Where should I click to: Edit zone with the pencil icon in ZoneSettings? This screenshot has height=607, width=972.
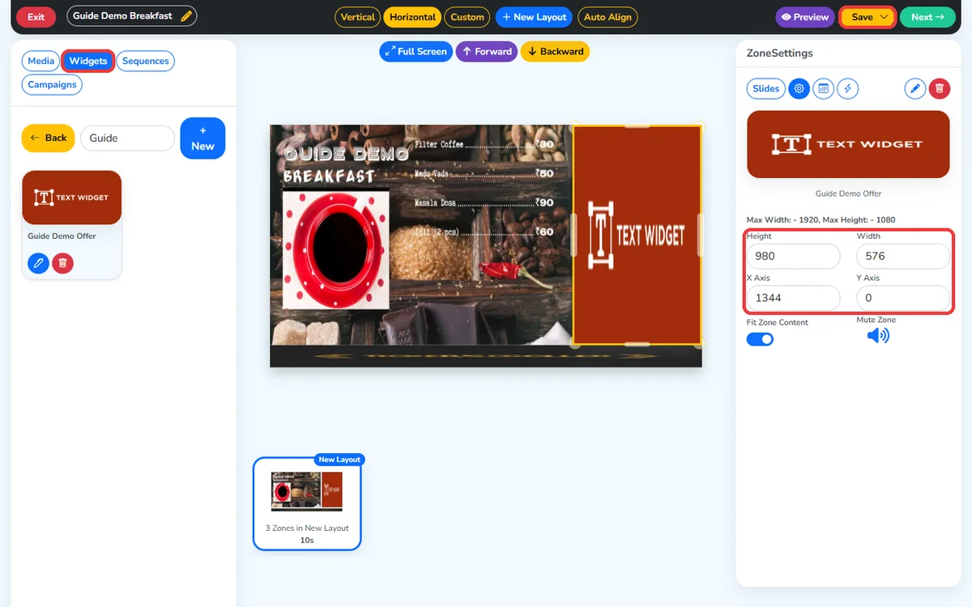[x=915, y=89]
